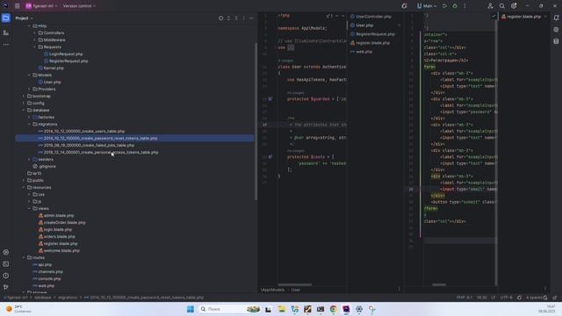Open the Project tool window icon

click(x=6, y=18)
